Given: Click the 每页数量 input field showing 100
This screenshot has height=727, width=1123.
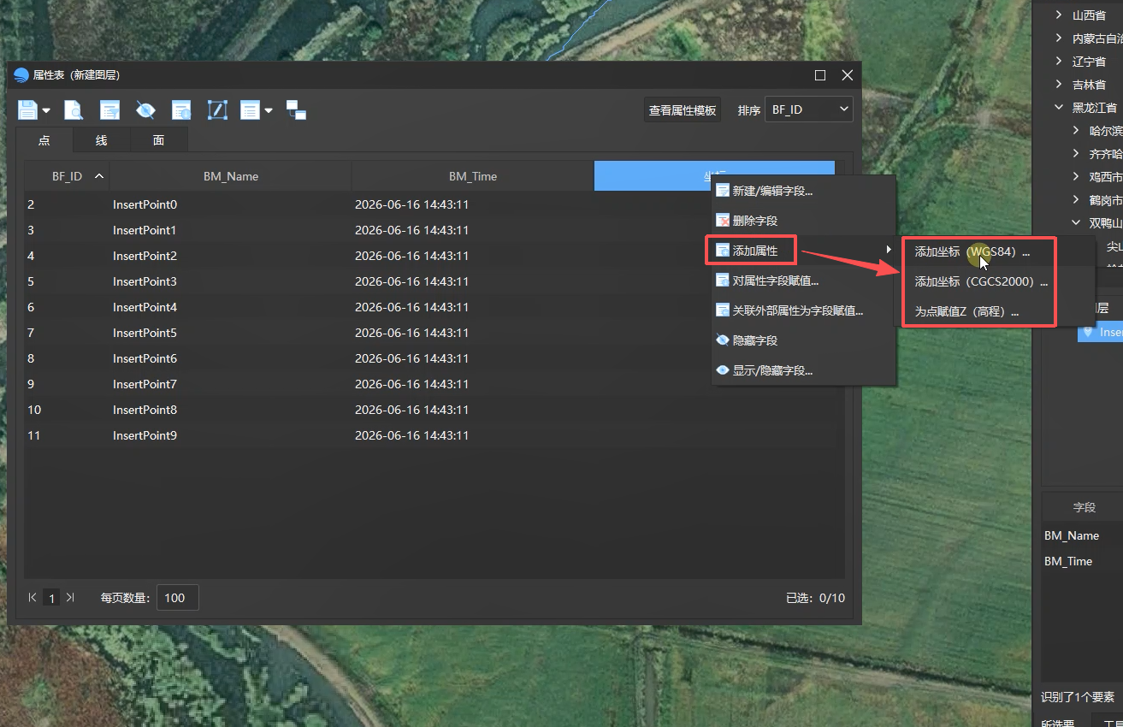Looking at the screenshot, I should point(178,598).
